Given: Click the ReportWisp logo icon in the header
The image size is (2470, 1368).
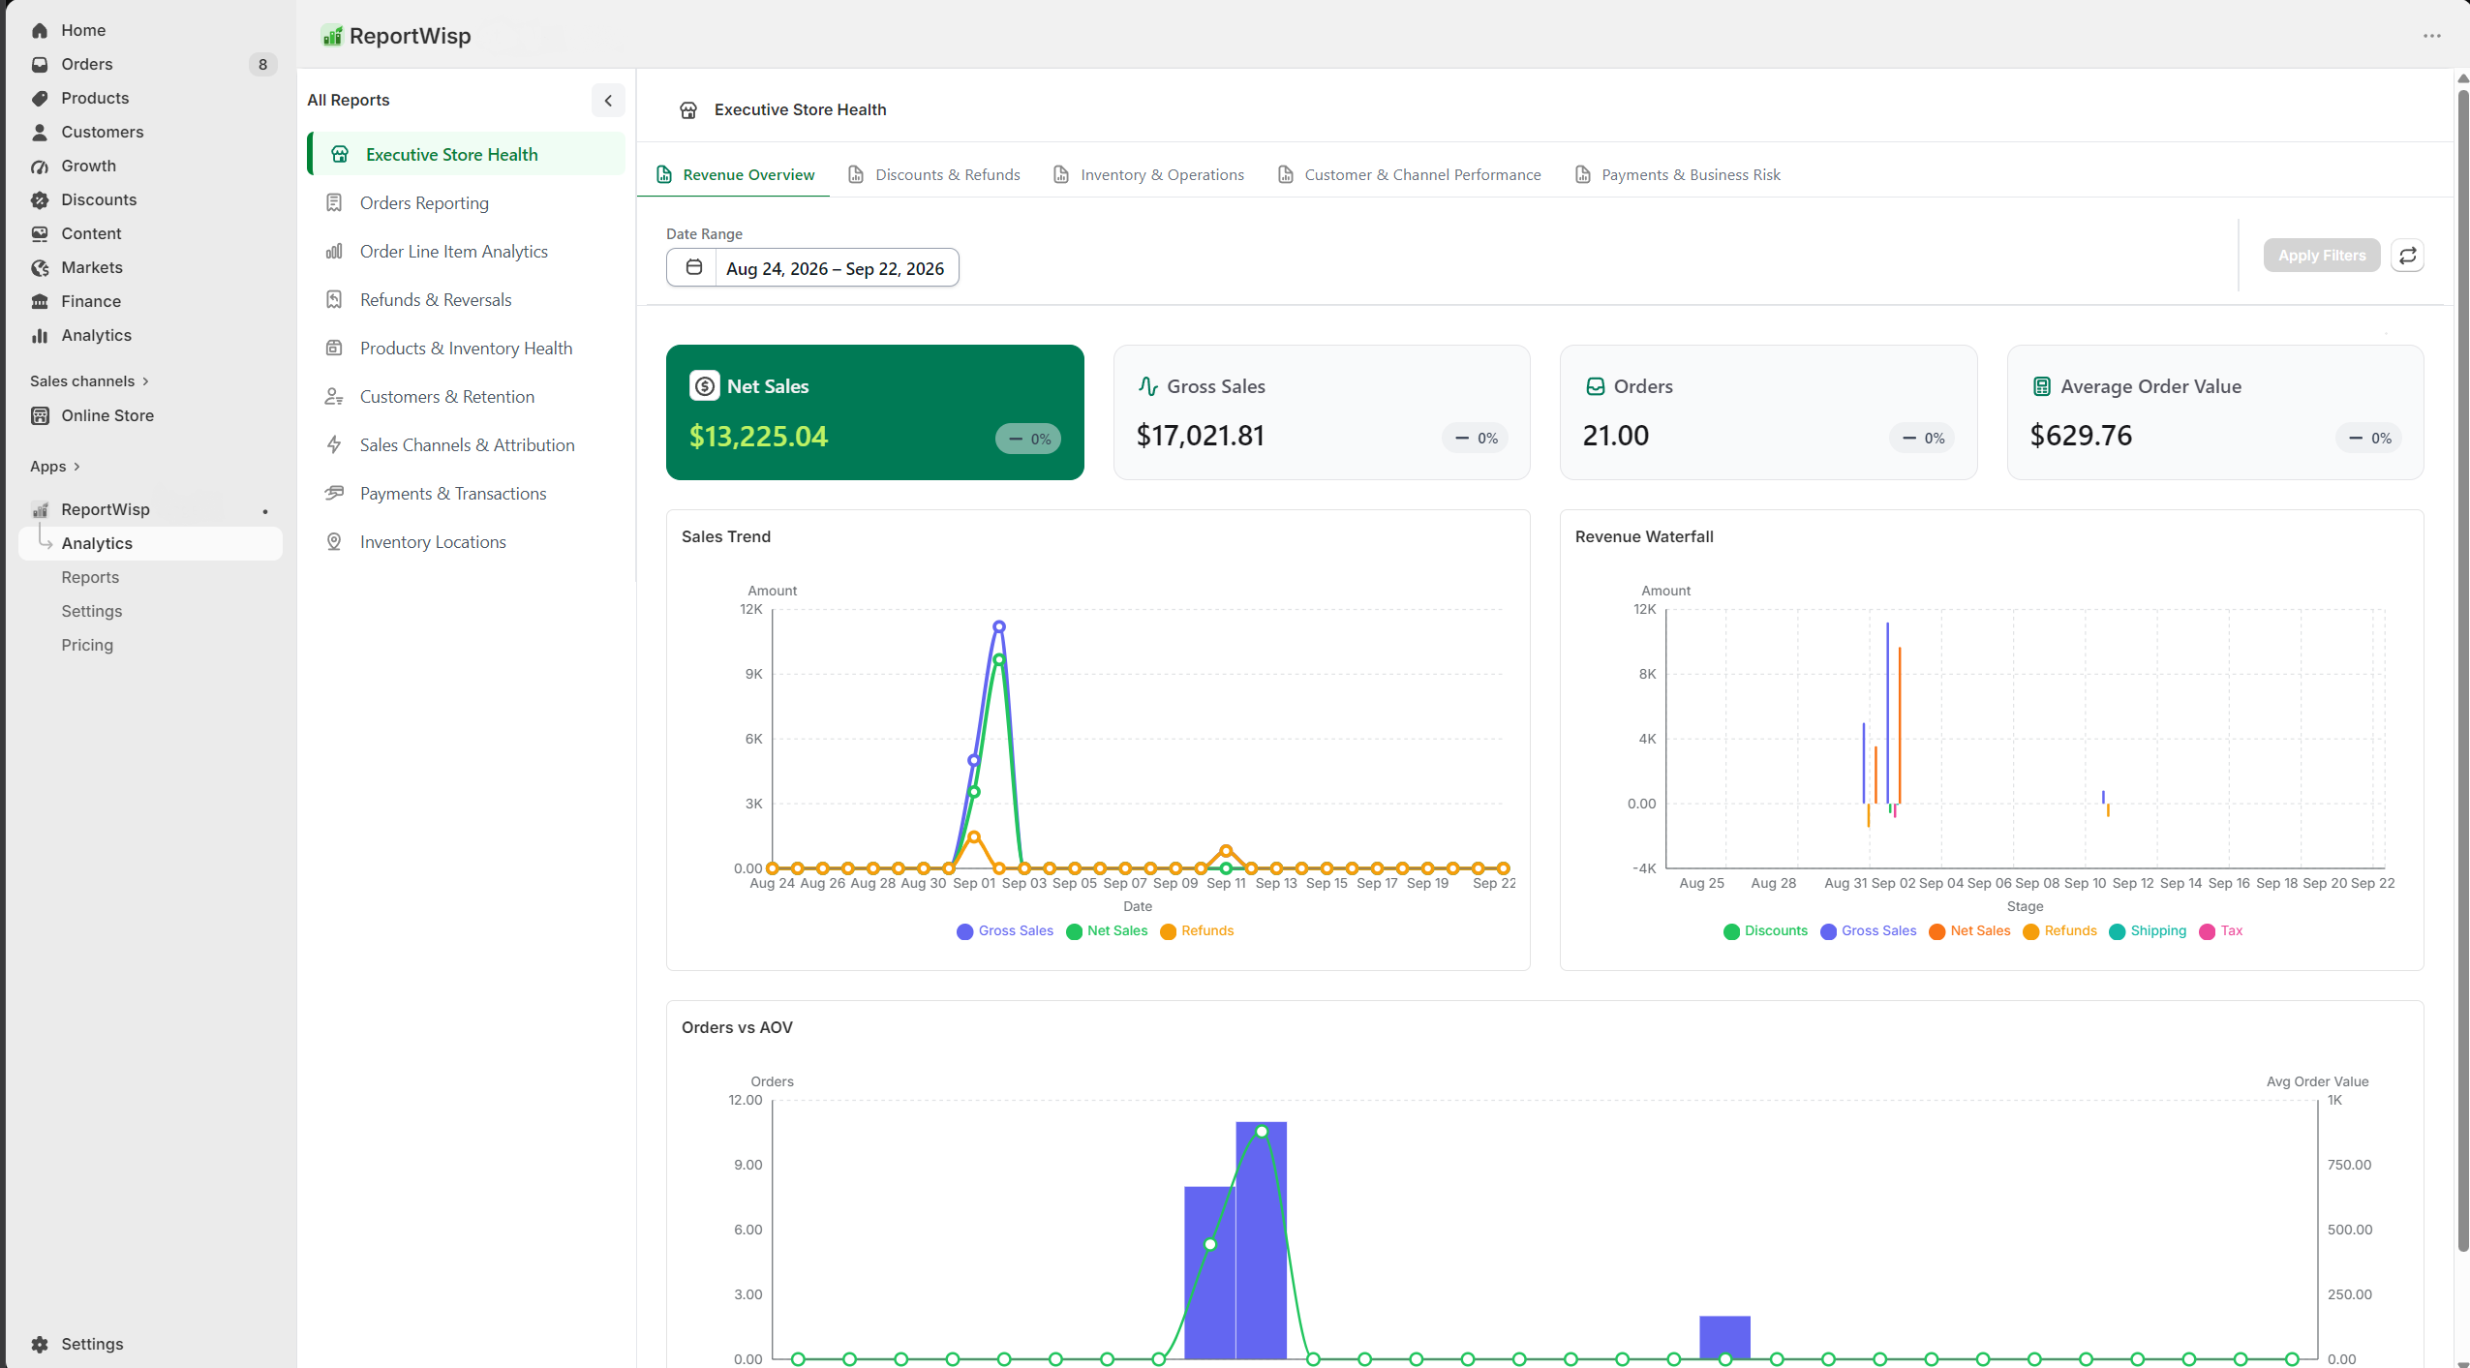Looking at the screenshot, I should click(332, 36).
